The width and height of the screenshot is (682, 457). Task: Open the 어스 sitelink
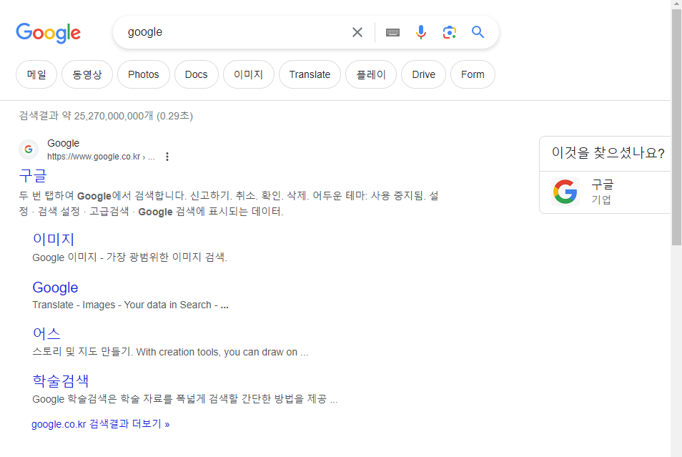(x=46, y=334)
